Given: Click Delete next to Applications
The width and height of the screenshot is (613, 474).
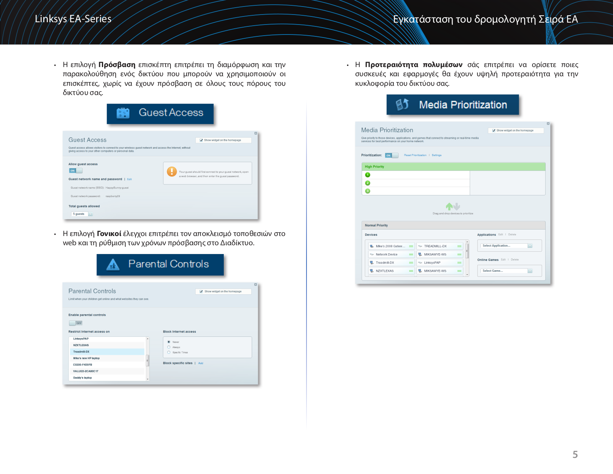Looking at the screenshot, I should pyautogui.click(x=512, y=235).
